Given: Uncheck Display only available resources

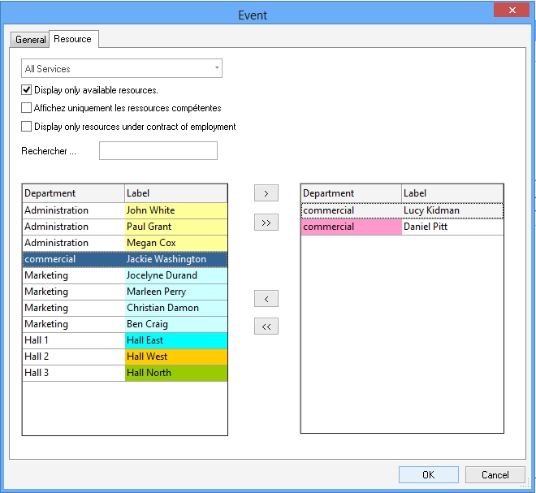Looking at the screenshot, I should [27, 90].
